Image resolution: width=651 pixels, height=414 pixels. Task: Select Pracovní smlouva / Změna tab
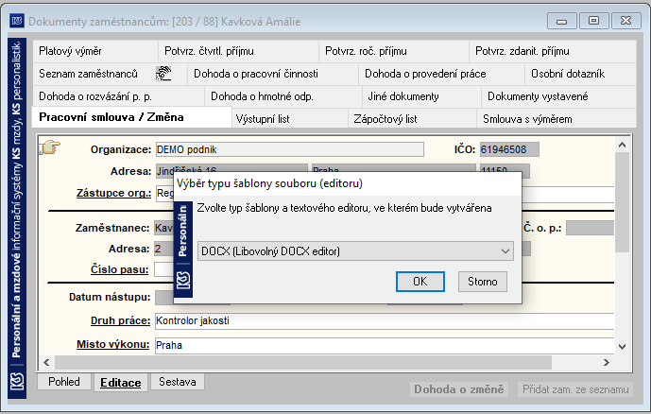point(131,117)
